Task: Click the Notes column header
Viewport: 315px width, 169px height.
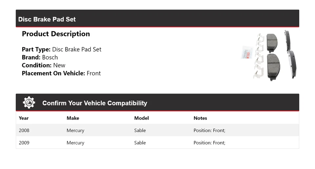Action: pyautogui.click(x=200, y=118)
